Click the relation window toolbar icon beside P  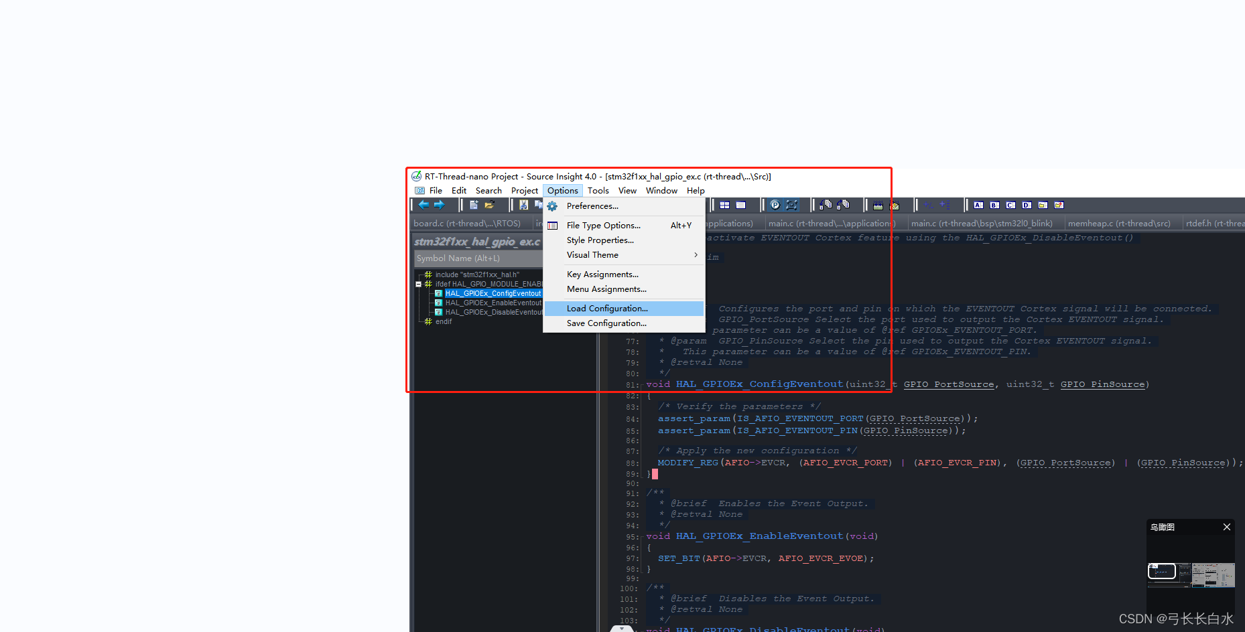(x=791, y=205)
